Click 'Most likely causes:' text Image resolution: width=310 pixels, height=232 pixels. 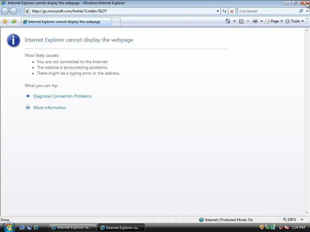pos(42,56)
